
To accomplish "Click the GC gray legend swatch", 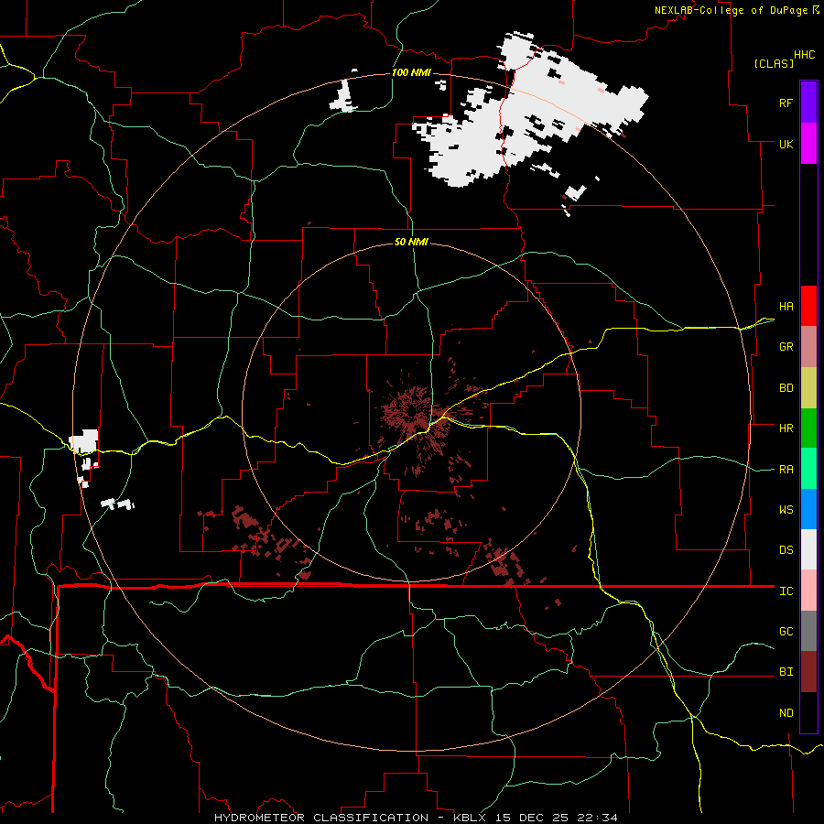I will tap(808, 631).
